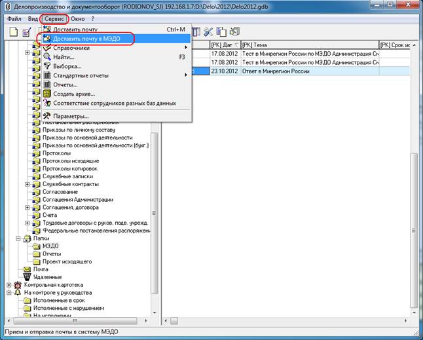
Task: Collapse the На контроле у руководства node
Action: tap(9, 293)
